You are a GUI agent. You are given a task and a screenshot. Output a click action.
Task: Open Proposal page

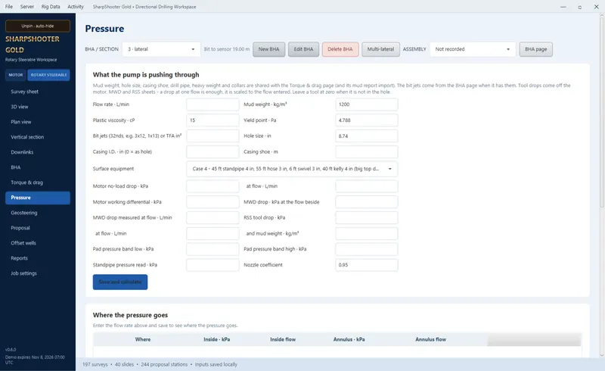pos(38,228)
